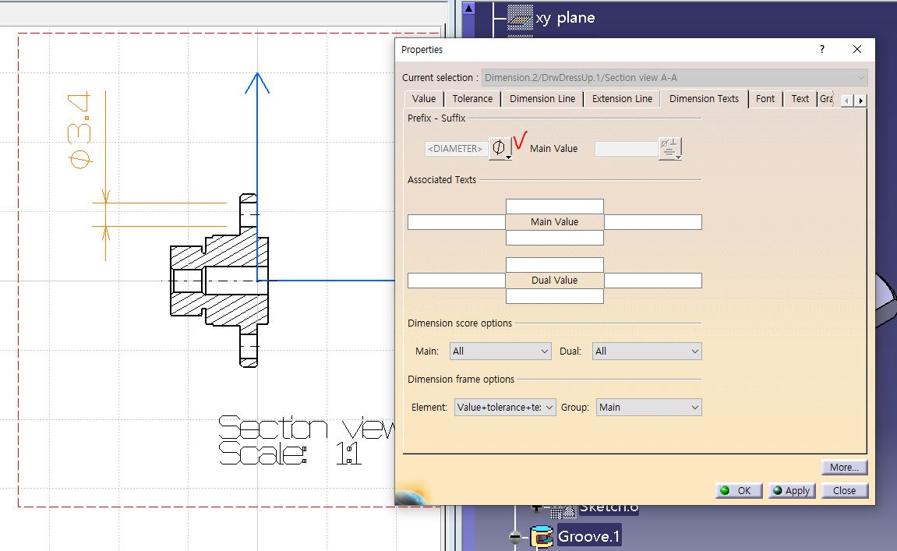Click the More button

[x=844, y=467]
